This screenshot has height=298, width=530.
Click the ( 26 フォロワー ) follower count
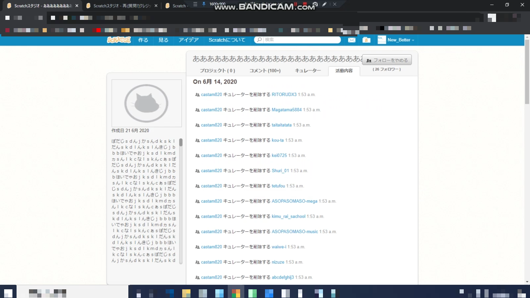click(387, 70)
